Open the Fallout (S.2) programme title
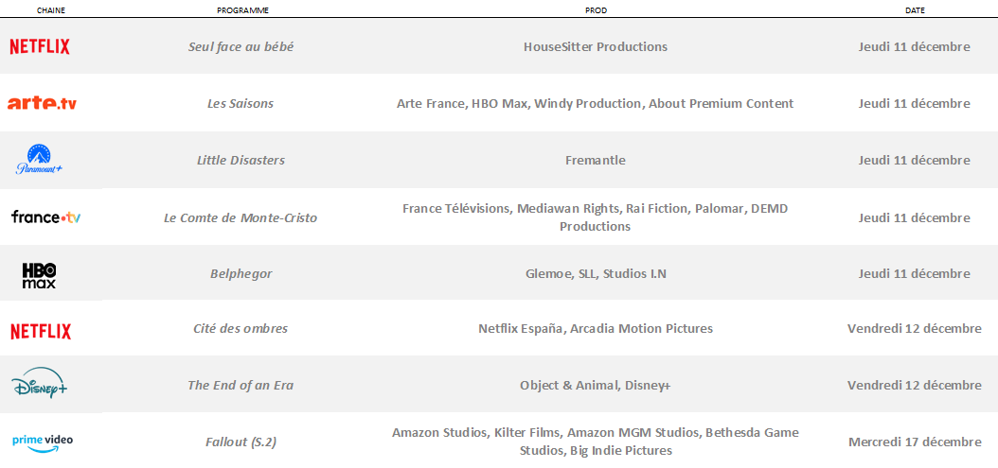The width and height of the screenshot is (998, 468). point(241,442)
